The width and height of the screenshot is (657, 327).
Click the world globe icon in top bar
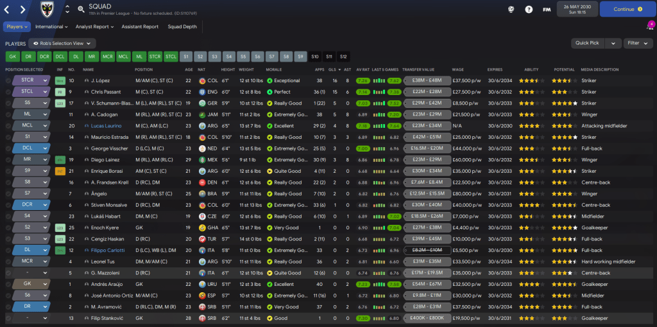pos(511,10)
